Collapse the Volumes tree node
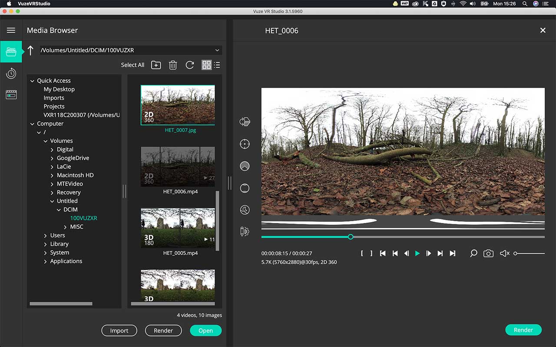556x347 pixels. pos(46,141)
